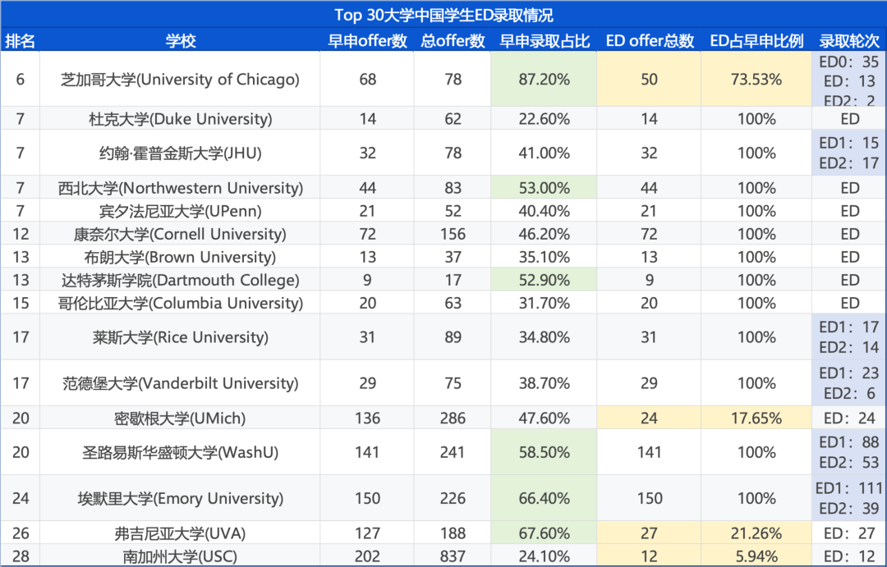Select the 'ED1: 23 ED2: 6' rounds cell
887x567 pixels.
(x=849, y=383)
